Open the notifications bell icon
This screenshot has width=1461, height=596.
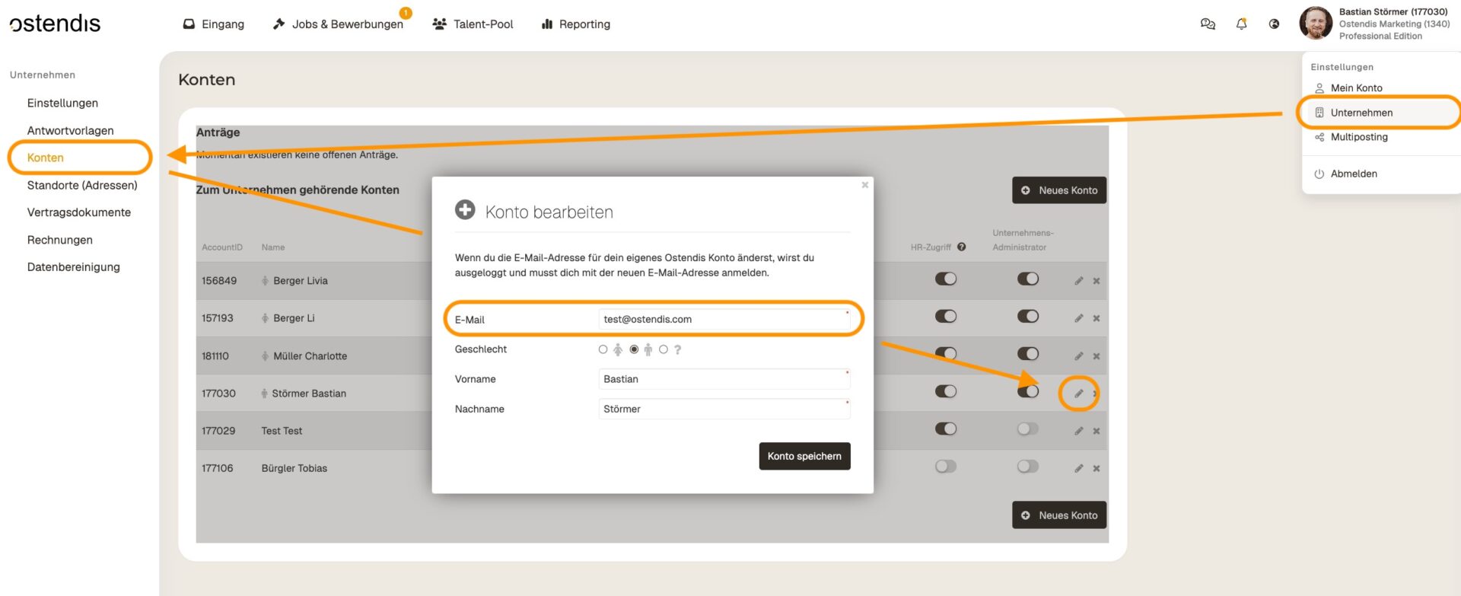click(x=1241, y=24)
